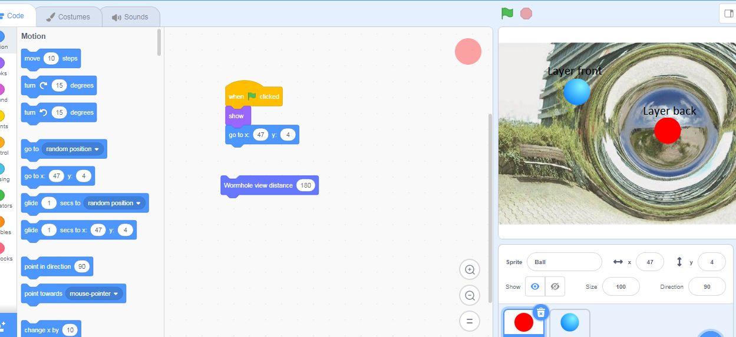Reset workspace zoom with equals button

470,321
